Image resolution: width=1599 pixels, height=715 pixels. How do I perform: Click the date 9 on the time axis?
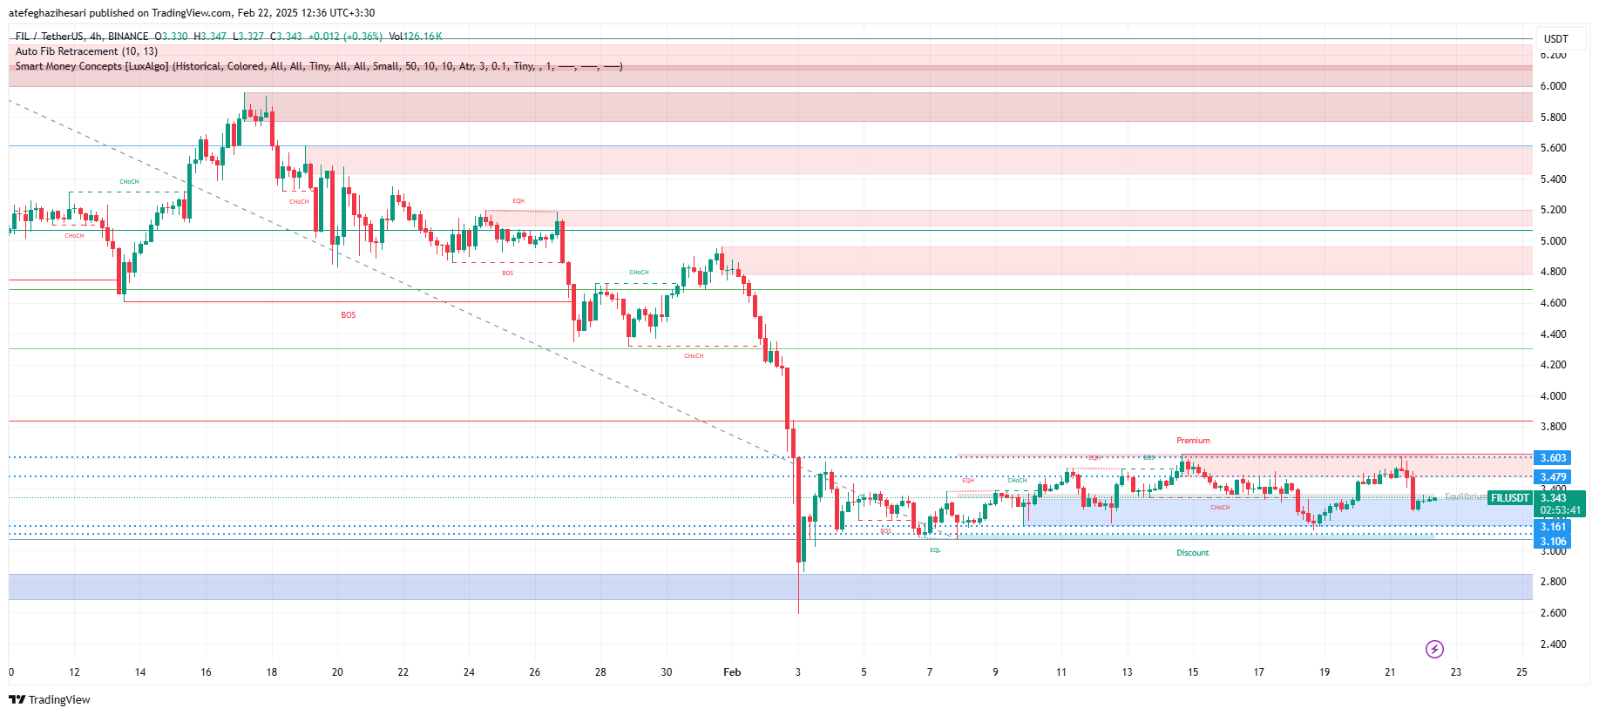tap(995, 672)
